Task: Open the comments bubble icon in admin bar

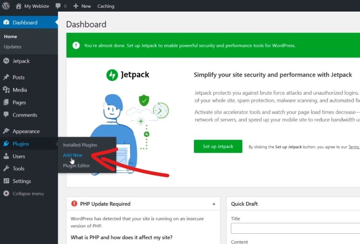Action: (58, 6)
